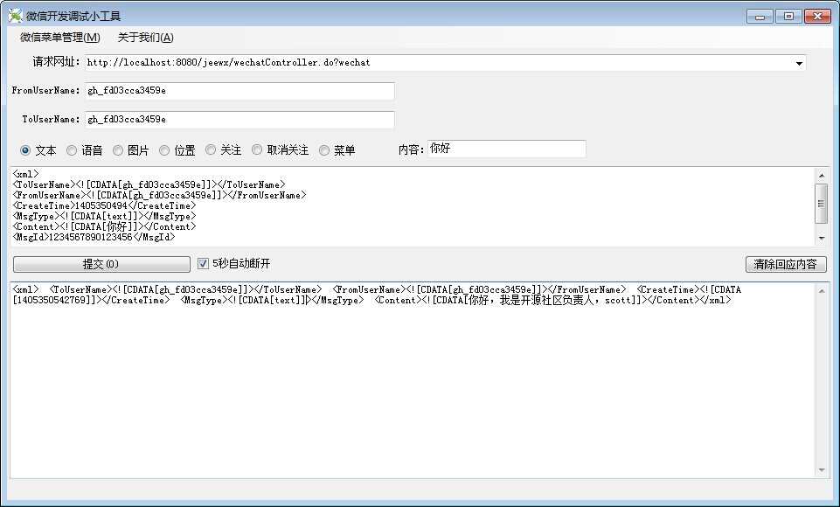Click the app icon in title bar
Image resolution: width=840 pixels, height=507 pixels.
(16, 16)
